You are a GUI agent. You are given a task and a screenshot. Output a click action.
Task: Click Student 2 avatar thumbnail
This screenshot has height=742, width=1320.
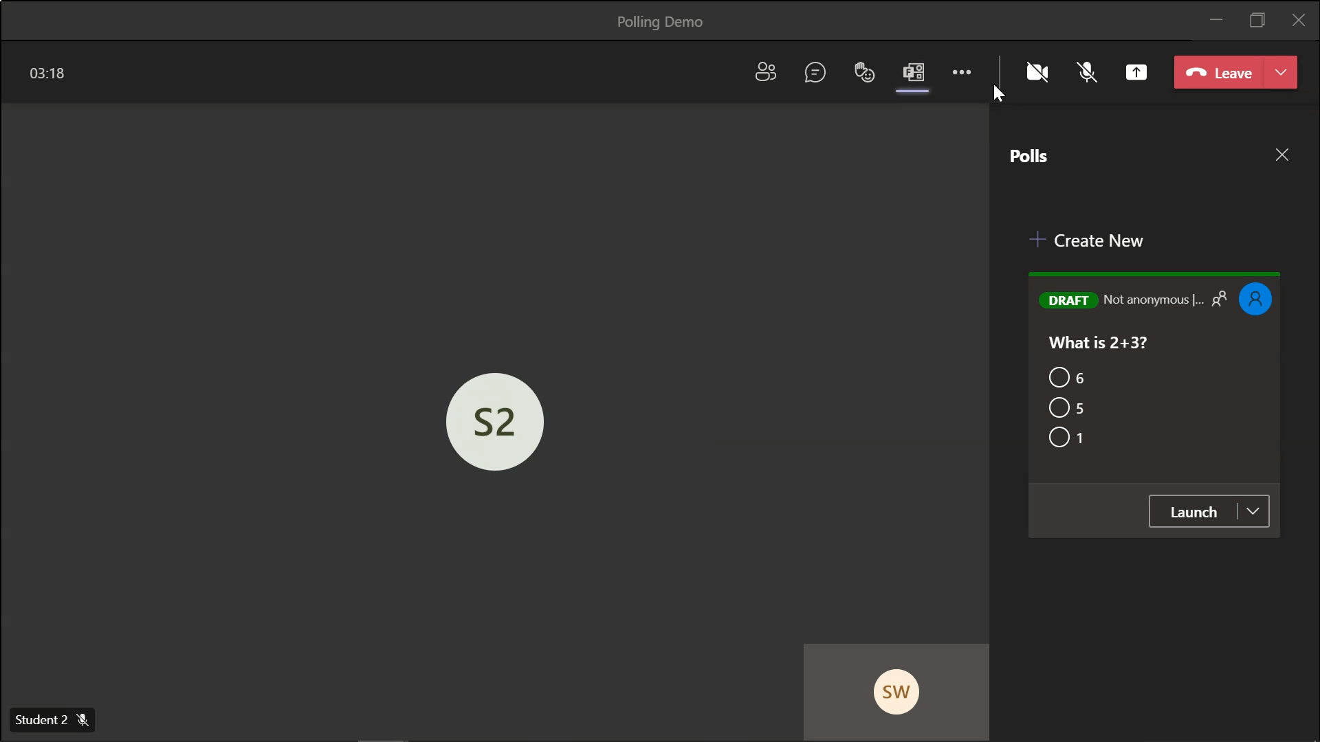494,421
